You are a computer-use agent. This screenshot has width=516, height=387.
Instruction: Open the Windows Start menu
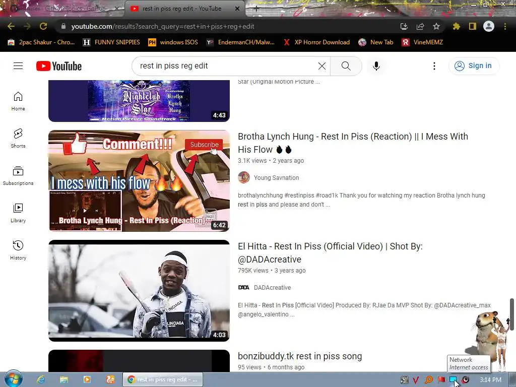pos(13,379)
